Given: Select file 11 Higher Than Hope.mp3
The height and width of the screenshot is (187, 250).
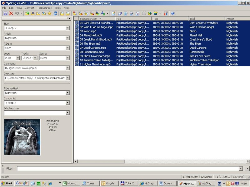Looking at the screenshot, I should [95, 64].
